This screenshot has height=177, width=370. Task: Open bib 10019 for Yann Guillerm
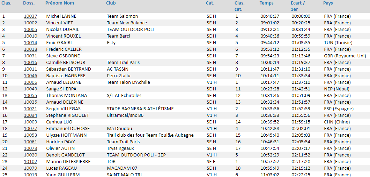pos(30,175)
